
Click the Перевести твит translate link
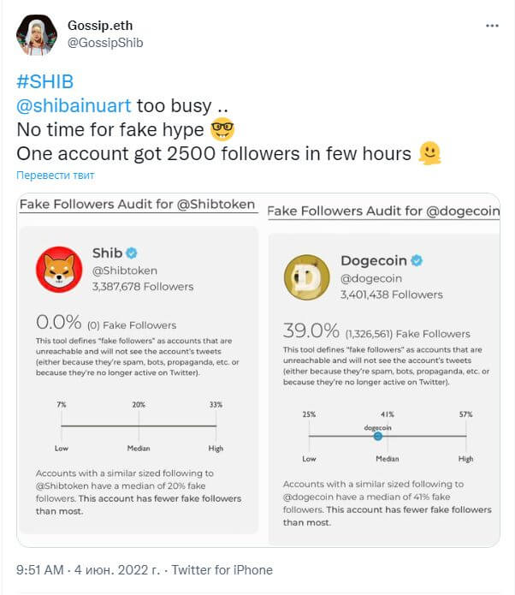coord(56,176)
